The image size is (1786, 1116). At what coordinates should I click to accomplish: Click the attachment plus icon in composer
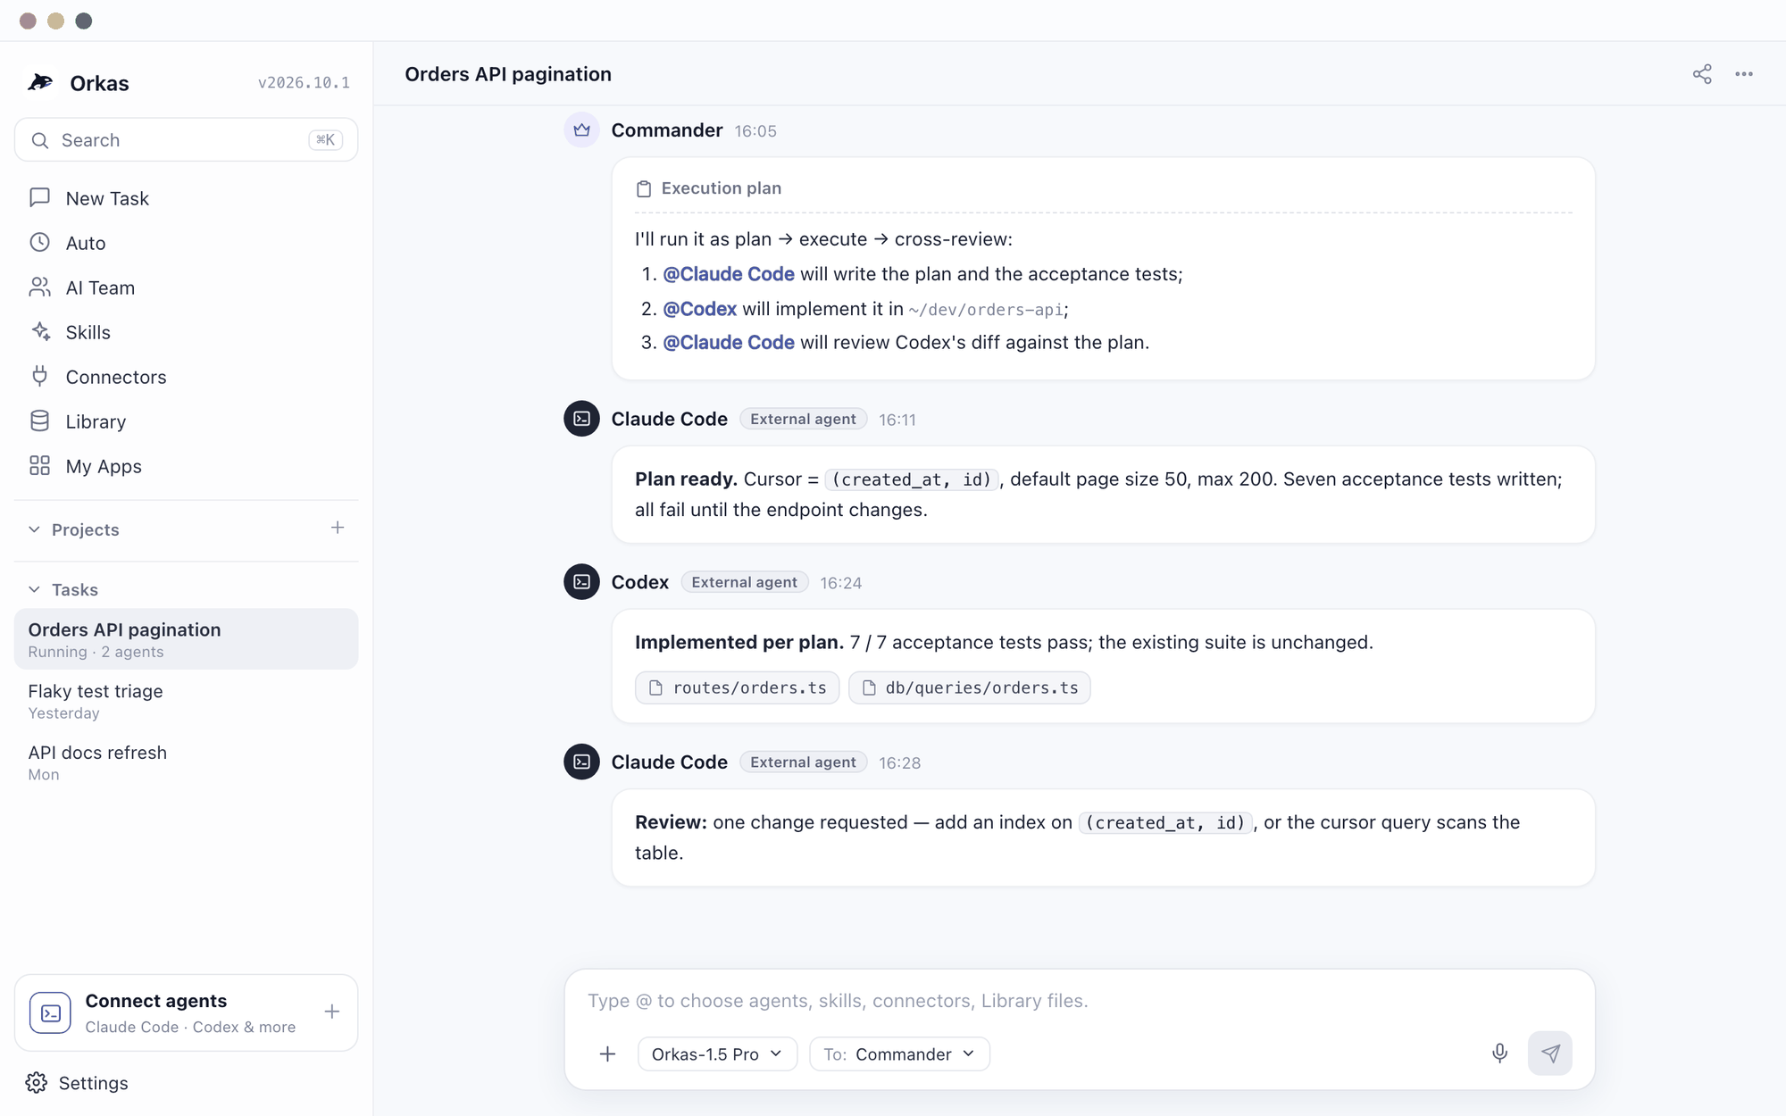pos(607,1054)
